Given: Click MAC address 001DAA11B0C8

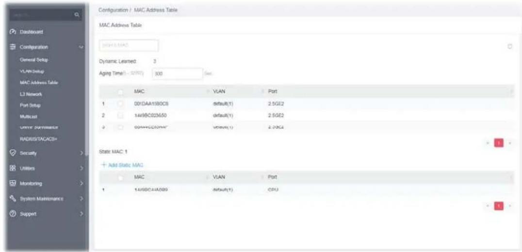Looking at the screenshot, I should click(151, 104).
